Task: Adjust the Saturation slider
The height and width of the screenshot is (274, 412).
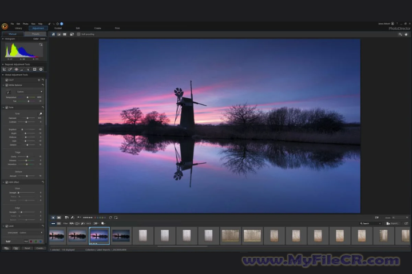Action: click(27, 164)
